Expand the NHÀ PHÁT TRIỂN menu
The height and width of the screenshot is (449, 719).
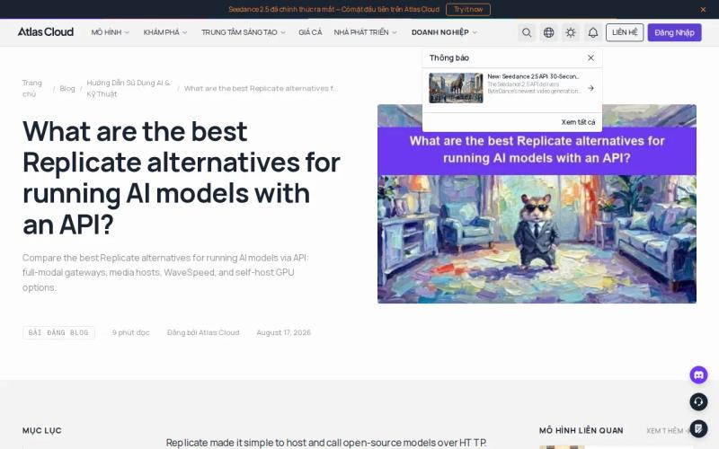[x=365, y=32]
